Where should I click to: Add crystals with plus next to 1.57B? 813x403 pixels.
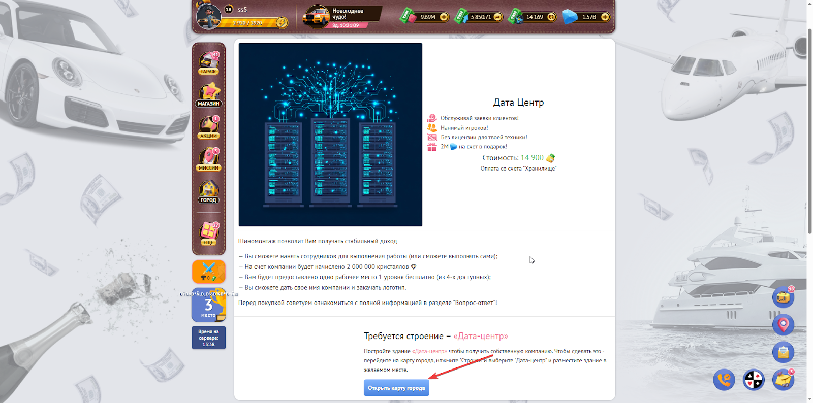(605, 17)
